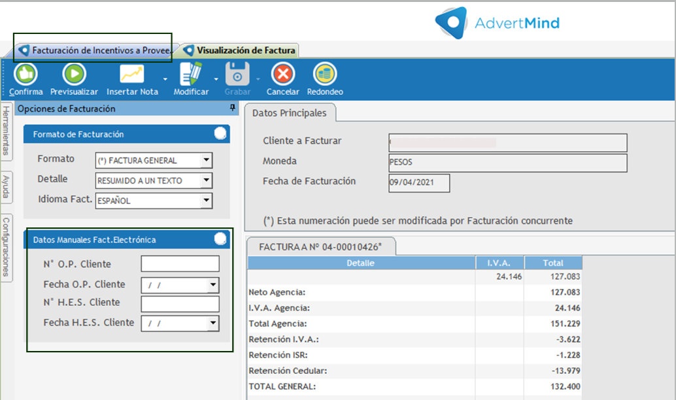Collapse the Formato de Facturación section

[220, 134]
